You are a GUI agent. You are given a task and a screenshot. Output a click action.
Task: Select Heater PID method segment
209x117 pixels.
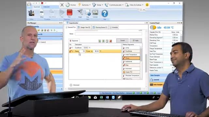pyautogui.click(x=131, y=72)
